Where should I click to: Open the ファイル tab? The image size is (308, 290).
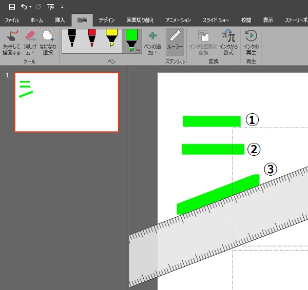[12, 20]
